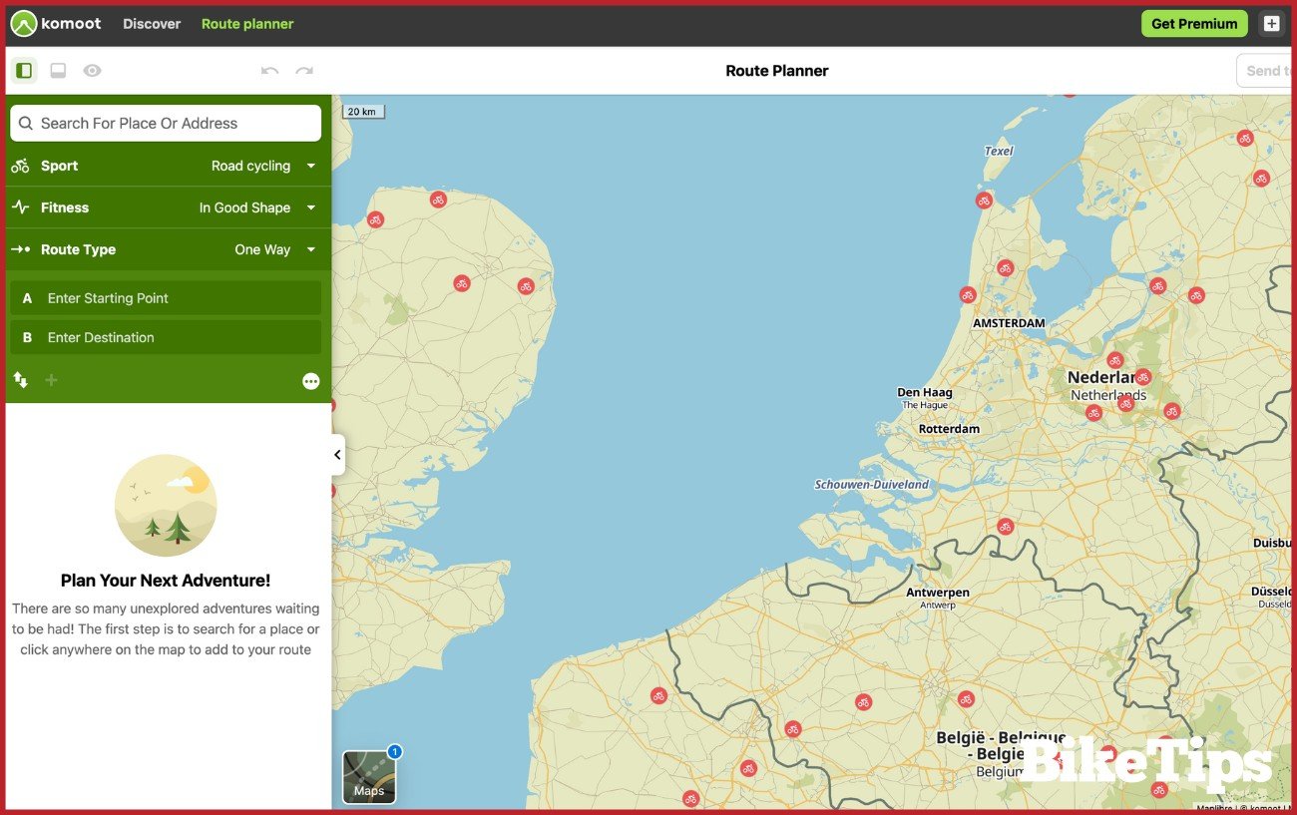
Task: Toggle the left sidebar panel view
Action: (24, 71)
